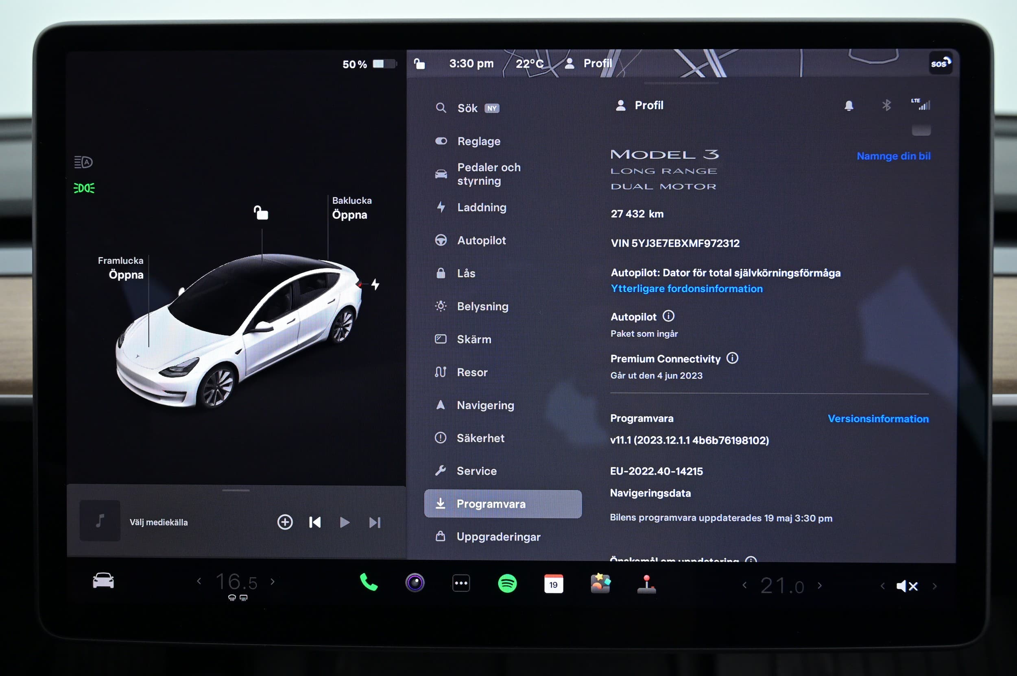Increase driver temperature with right chevron
This screenshot has height=676, width=1017.
coord(273,582)
